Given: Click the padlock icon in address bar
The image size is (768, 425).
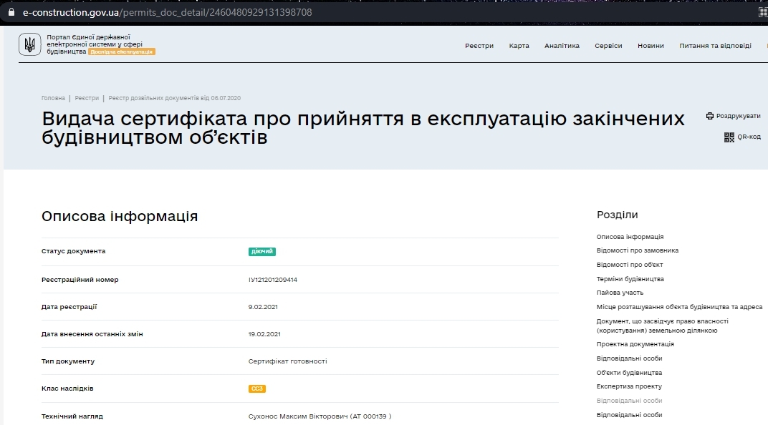Looking at the screenshot, I should point(11,12).
